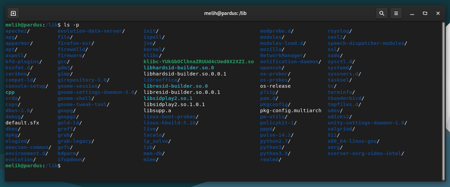Click the 'notification-daemon/' entry
The height and width of the screenshot is (187, 450).
pyautogui.click(x=291, y=62)
